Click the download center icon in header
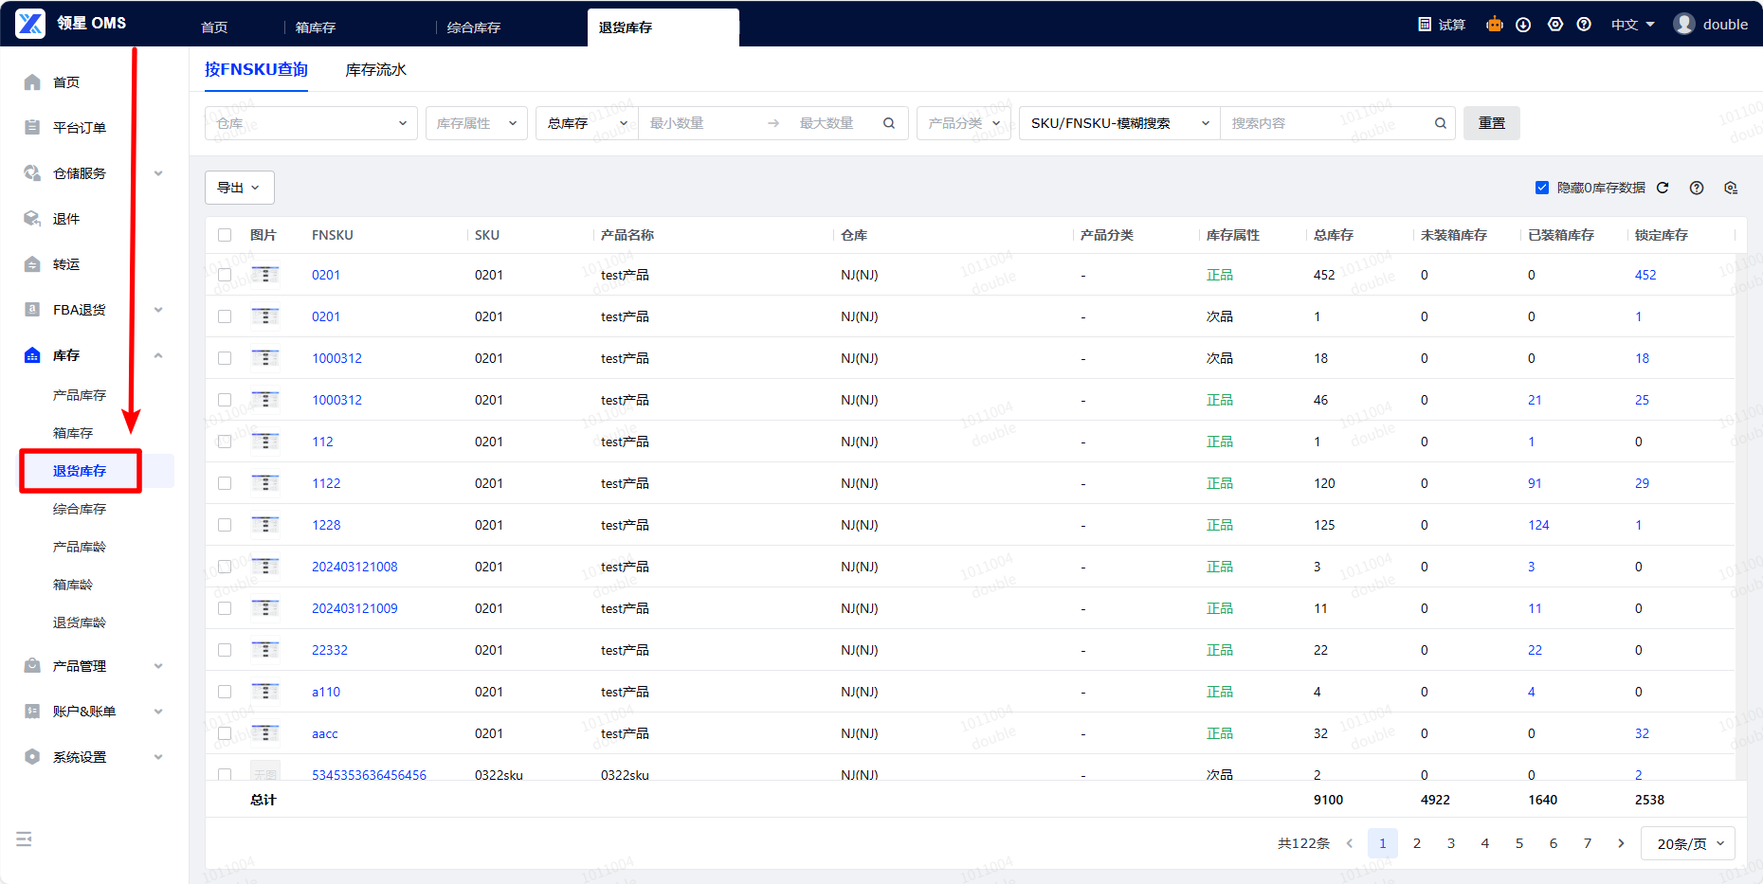 click(1523, 25)
